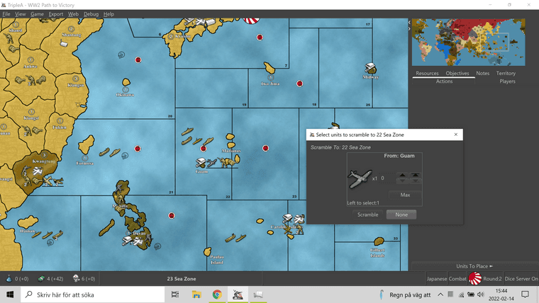Switch to the Objectives tab
The width and height of the screenshot is (539, 303).
pyautogui.click(x=457, y=74)
